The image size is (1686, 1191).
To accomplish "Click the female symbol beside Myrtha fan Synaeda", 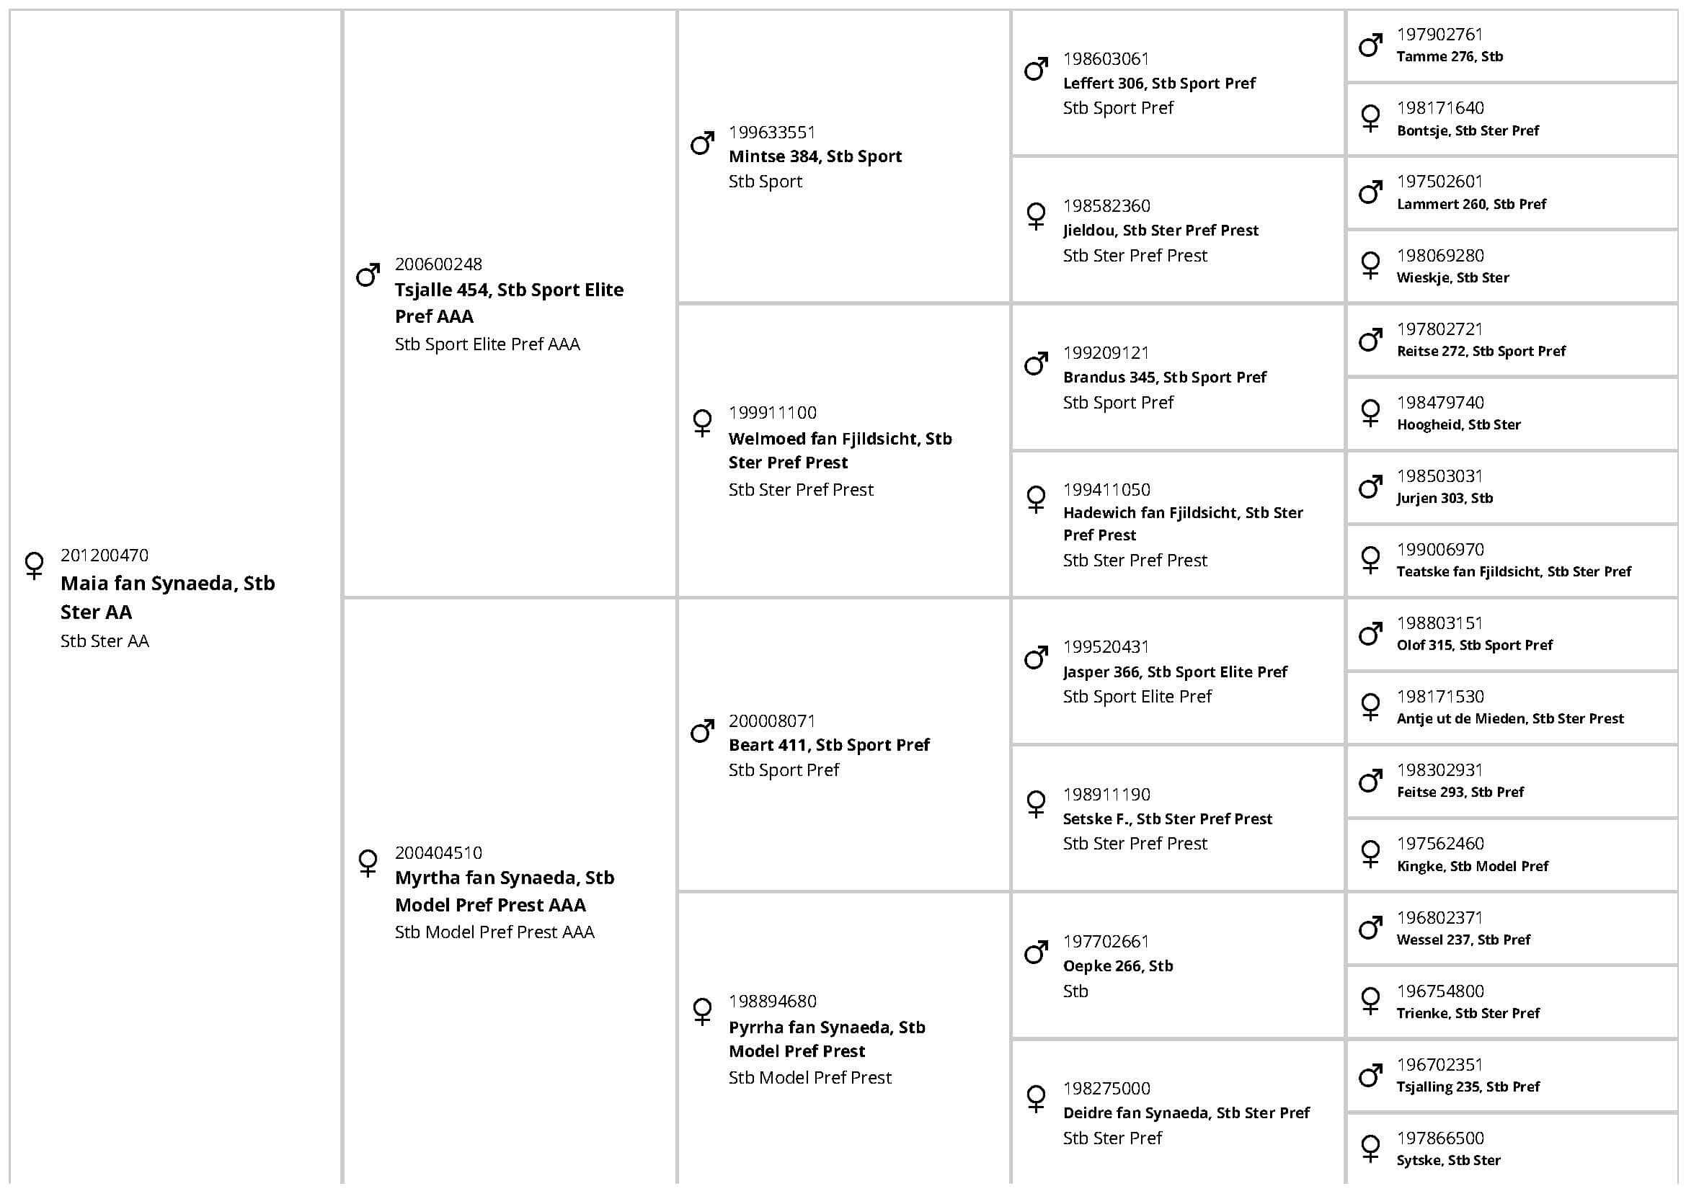I will [x=368, y=862].
